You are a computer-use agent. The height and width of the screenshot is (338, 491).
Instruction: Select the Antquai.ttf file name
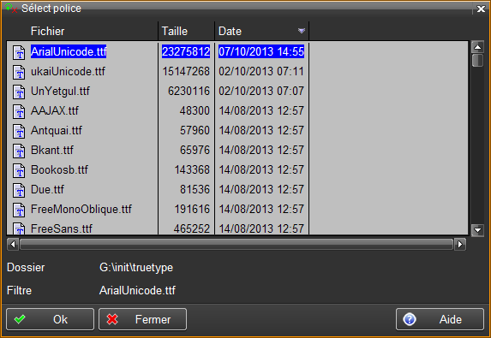tap(57, 130)
